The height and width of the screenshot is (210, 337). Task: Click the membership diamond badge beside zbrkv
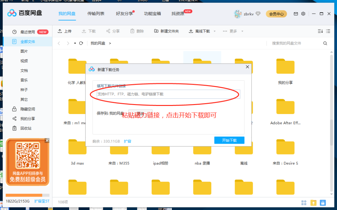[258, 14]
